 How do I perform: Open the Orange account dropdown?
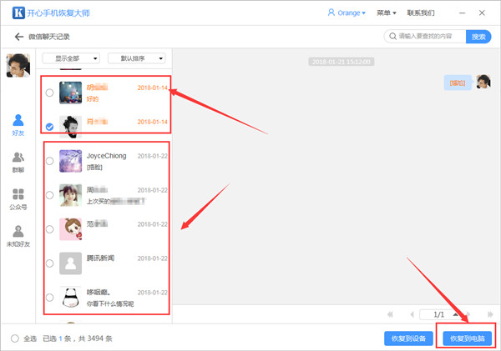point(349,13)
